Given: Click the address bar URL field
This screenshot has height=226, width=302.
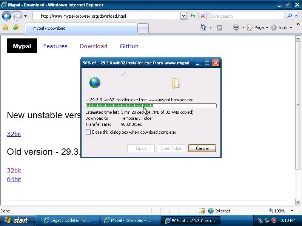Looking at the screenshot, I should pyautogui.click(x=106, y=16).
